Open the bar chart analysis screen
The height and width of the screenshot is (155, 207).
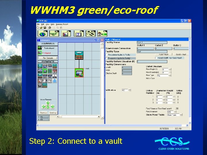[x=66, y=33]
